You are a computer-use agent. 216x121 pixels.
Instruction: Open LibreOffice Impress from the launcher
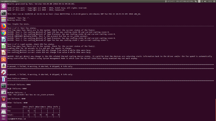pos(4,52)
